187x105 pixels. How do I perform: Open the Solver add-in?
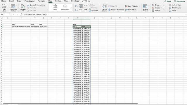click(x=172, y=11)
